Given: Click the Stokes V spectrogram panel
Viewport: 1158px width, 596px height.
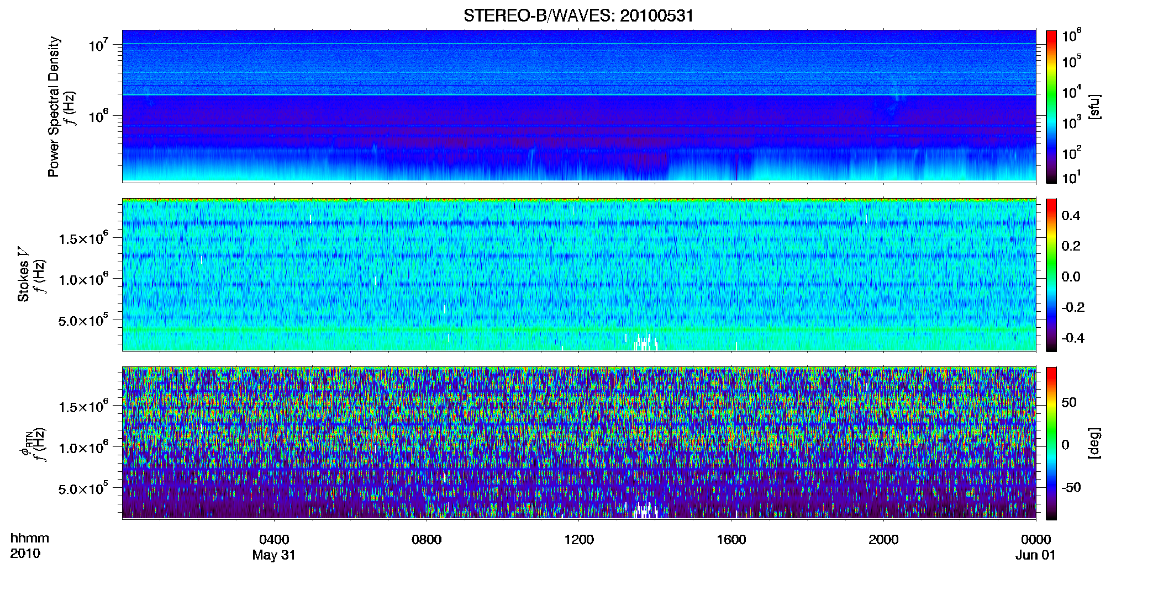Looking at the screenshot, I should pos(579,274).
